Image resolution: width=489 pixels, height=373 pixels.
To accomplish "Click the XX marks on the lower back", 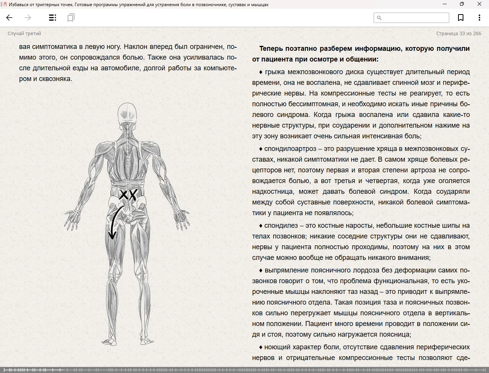I will coord(128,195).
